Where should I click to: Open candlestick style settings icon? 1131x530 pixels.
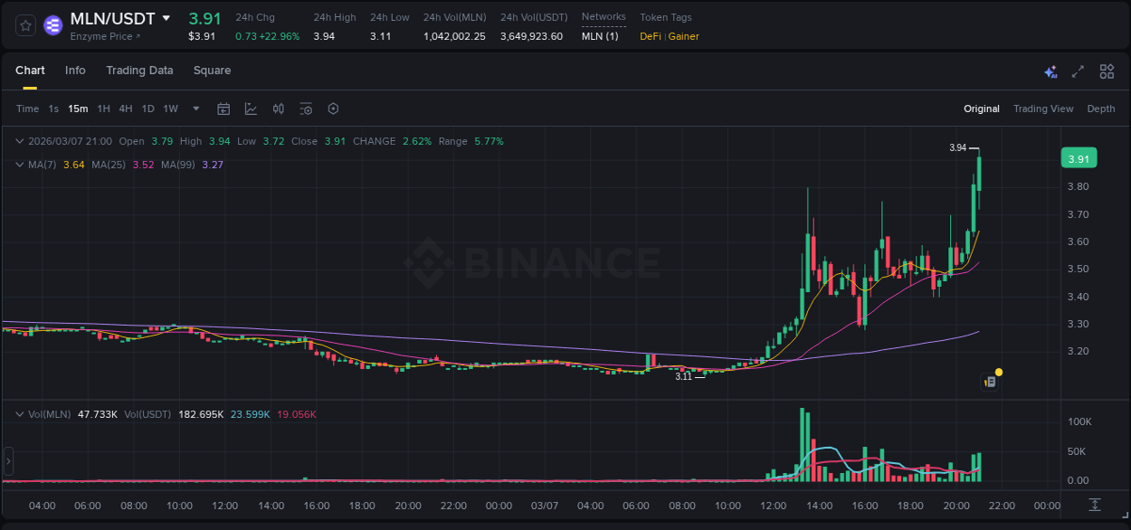[278, 109]
